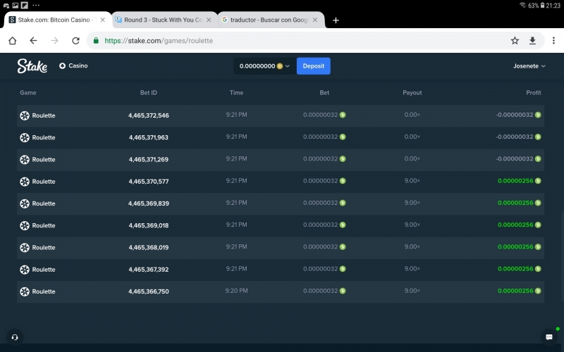The width and height of the screenshot is (564, 352).
Task: Open a new browser tab
Action: click(x=336, y=20)
